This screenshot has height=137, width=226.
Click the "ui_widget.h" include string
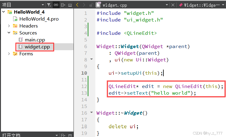(143, 20)
